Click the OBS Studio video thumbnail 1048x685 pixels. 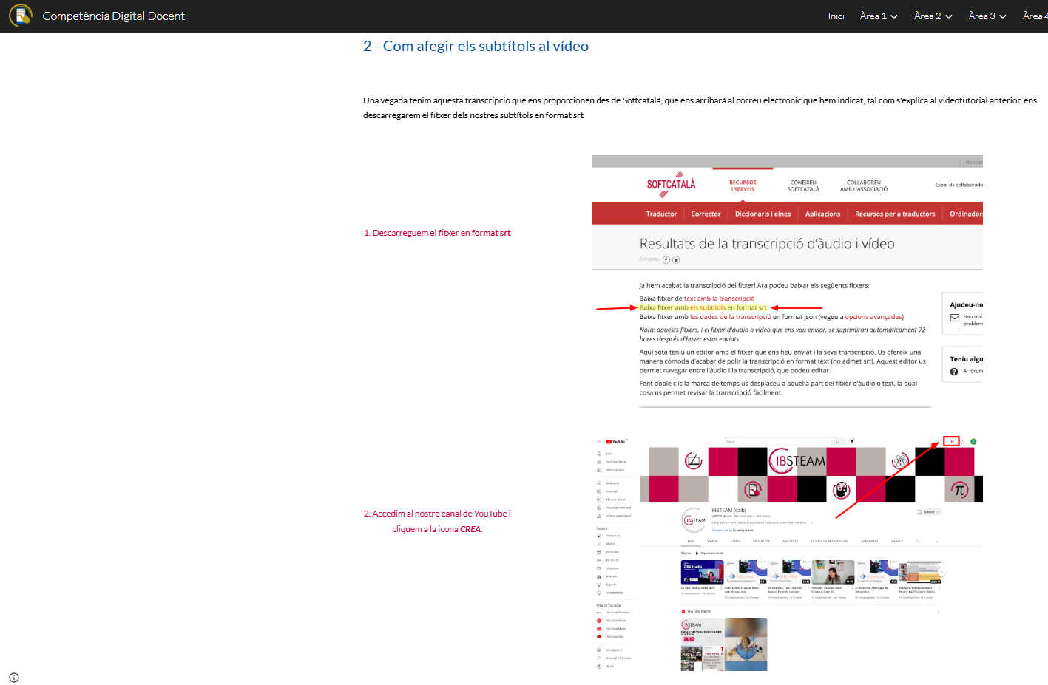(x=702, y=572)
